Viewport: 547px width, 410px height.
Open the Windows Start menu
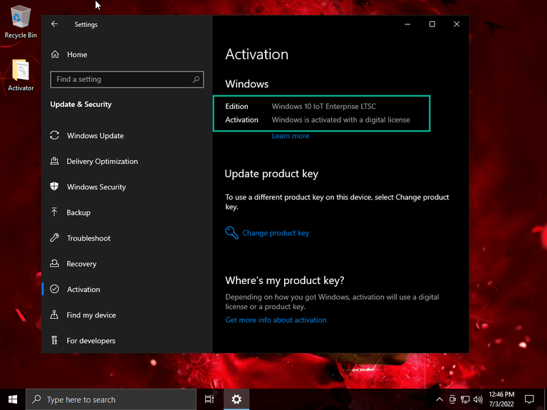point(13,399)
